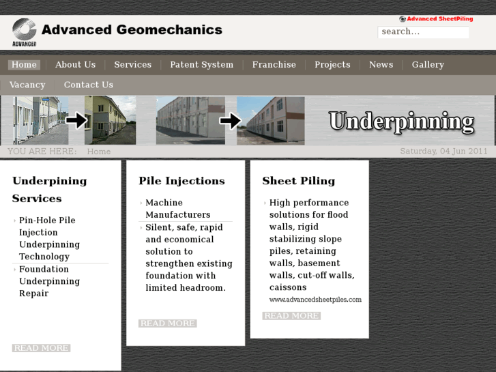Screen dimensions: 496x372
Task: Go to the Vacancy menu item
Action: pos(27,85)
